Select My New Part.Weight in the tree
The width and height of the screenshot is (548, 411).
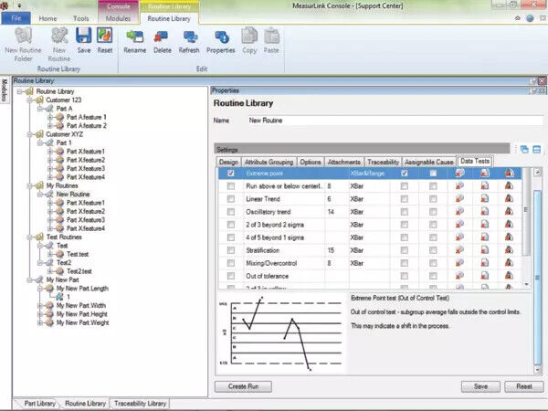click(82, 322)
